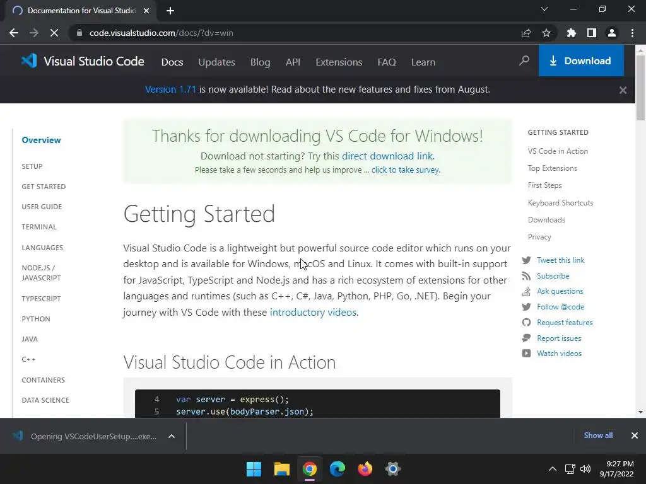Expand the TERMINAL sidebar section

pos(39,227)
